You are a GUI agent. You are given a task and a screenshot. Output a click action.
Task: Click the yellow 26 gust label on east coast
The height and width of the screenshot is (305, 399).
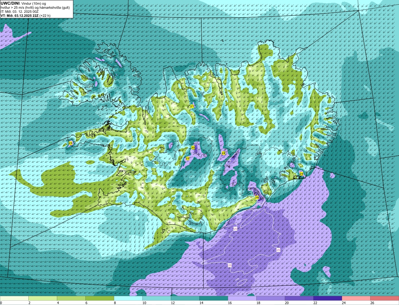301,174
